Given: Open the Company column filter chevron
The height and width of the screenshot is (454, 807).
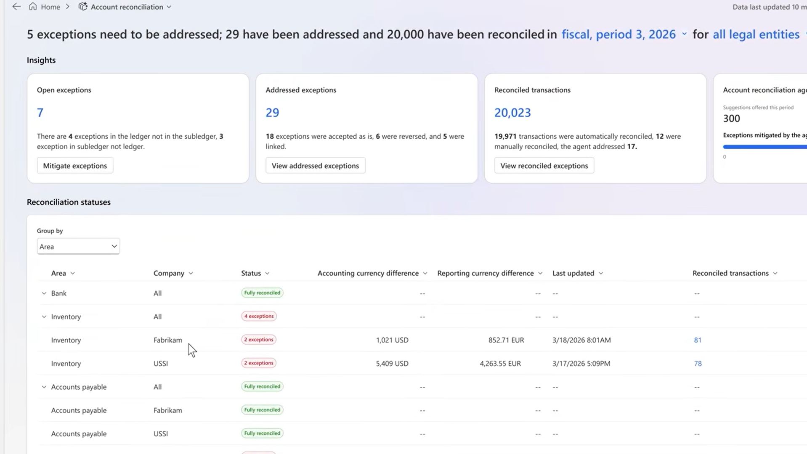Looking at the screenshot, I should pyautogui.click(x=191, y=274).
